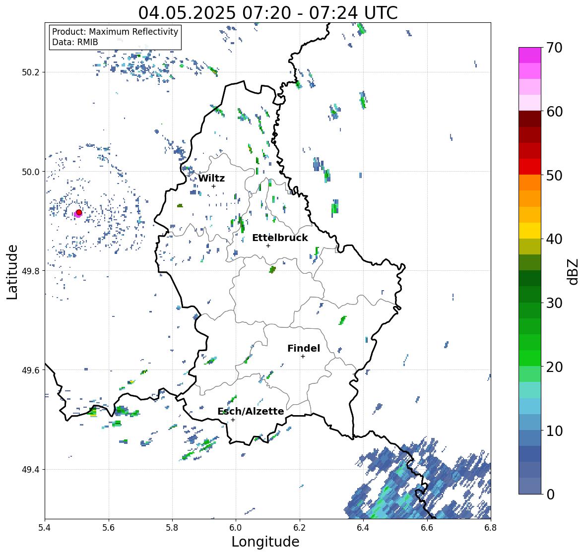Click the longitude tick label 6.2
This screenshot has width=585, height=554.
[x=300, y=528]
